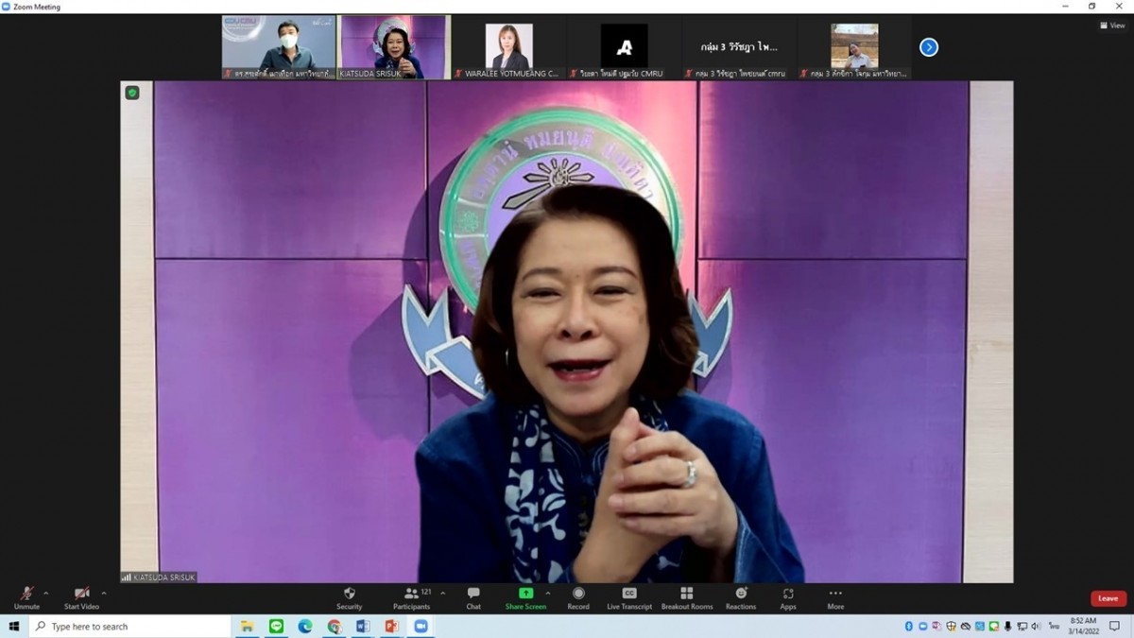Open the Security shield menu
Viewport: 1134px width, 638px height.
(x=350, y=598)
